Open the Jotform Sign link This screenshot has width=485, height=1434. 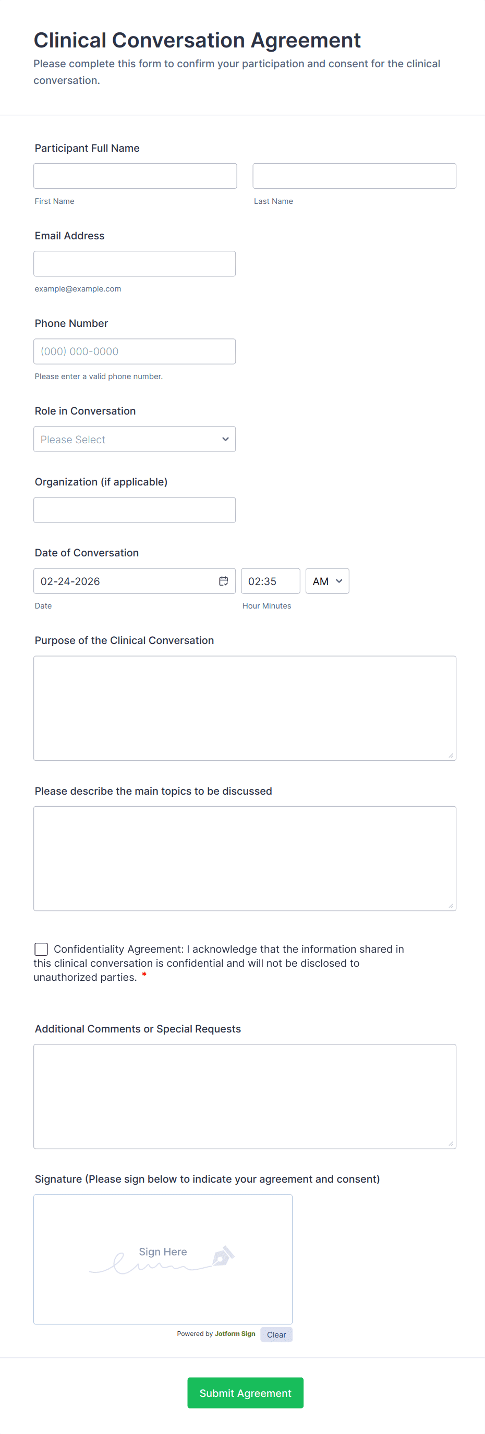[x=235, y=1334]
